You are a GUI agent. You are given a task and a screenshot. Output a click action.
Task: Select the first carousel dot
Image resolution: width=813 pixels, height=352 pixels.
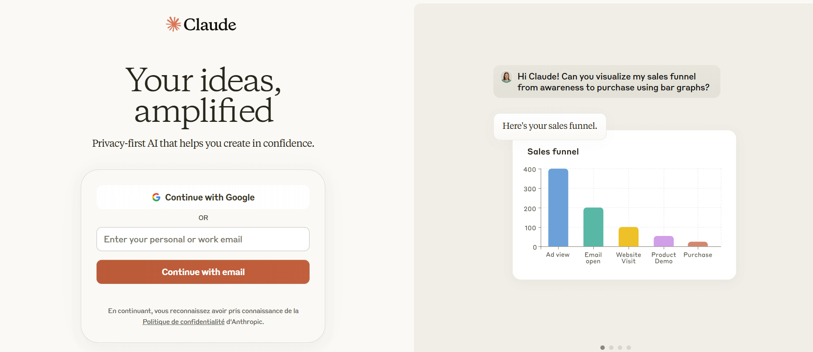603,348
